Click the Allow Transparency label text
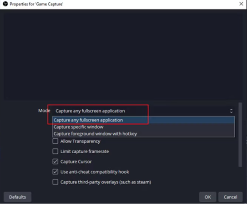This screenshot has height=204, width=247. tap(80, 141)
